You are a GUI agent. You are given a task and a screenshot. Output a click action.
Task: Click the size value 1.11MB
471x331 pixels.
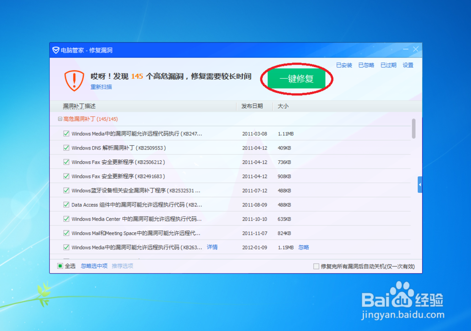[x=286, y=134]
